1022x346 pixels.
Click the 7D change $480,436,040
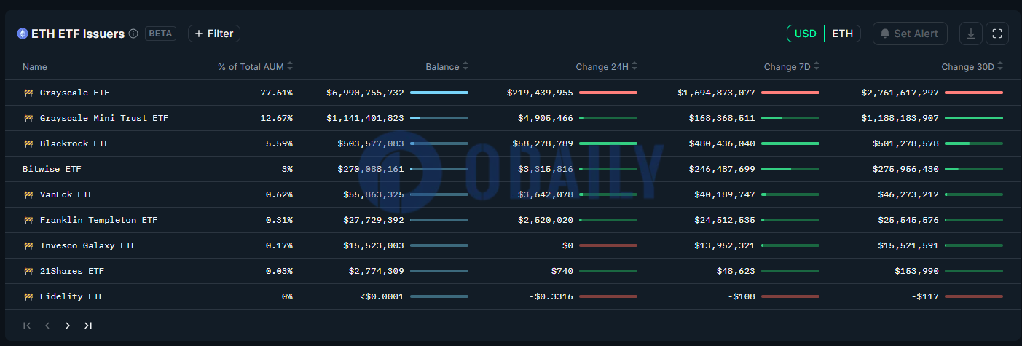tap(723, 143)
